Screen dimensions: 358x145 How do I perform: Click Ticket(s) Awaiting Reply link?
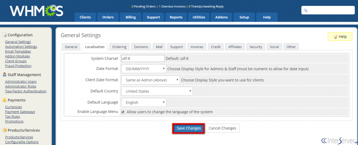[206, 7]
